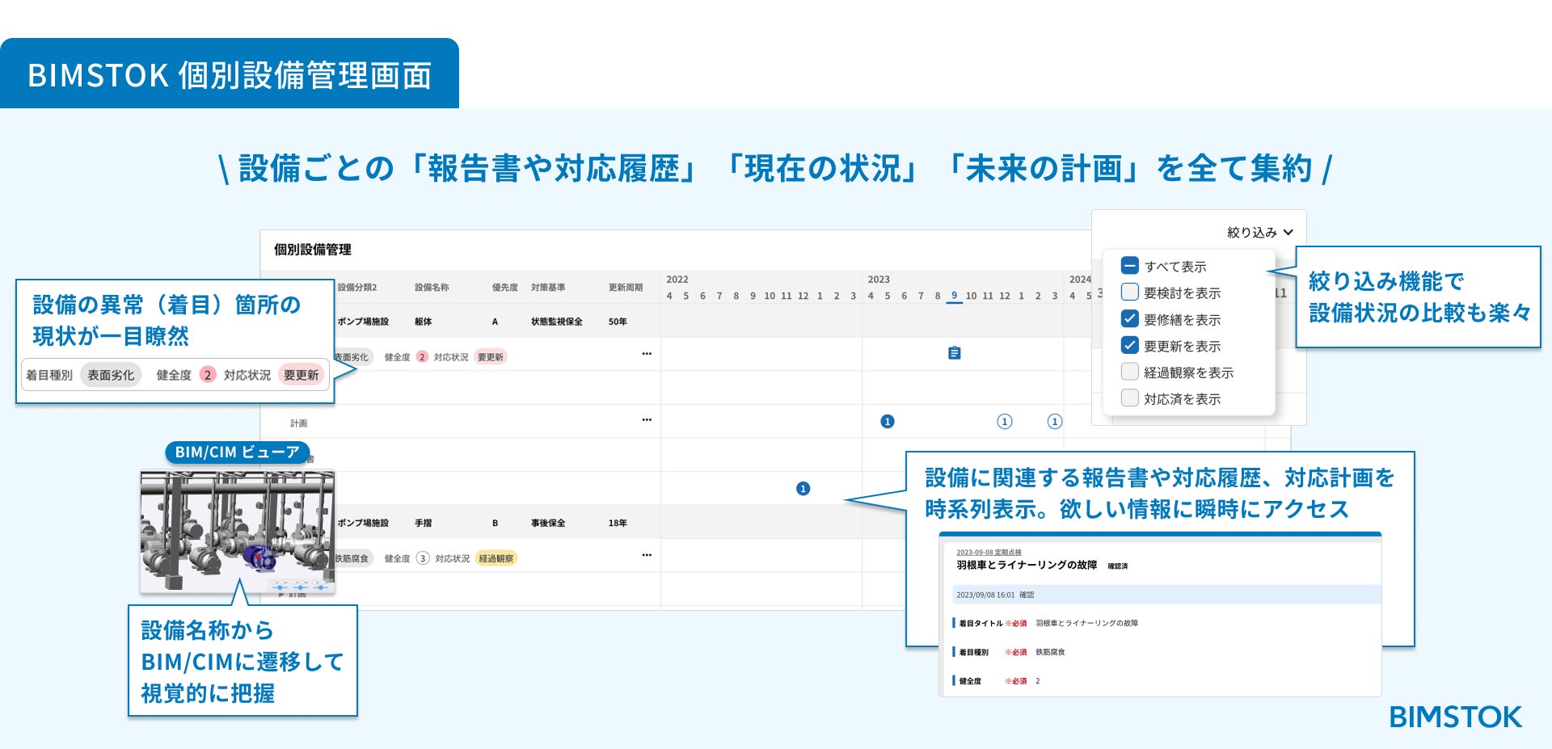Click the 18年 update cycle cell
This screenshot has height=749, width=1552.
[x=618, y=524]
